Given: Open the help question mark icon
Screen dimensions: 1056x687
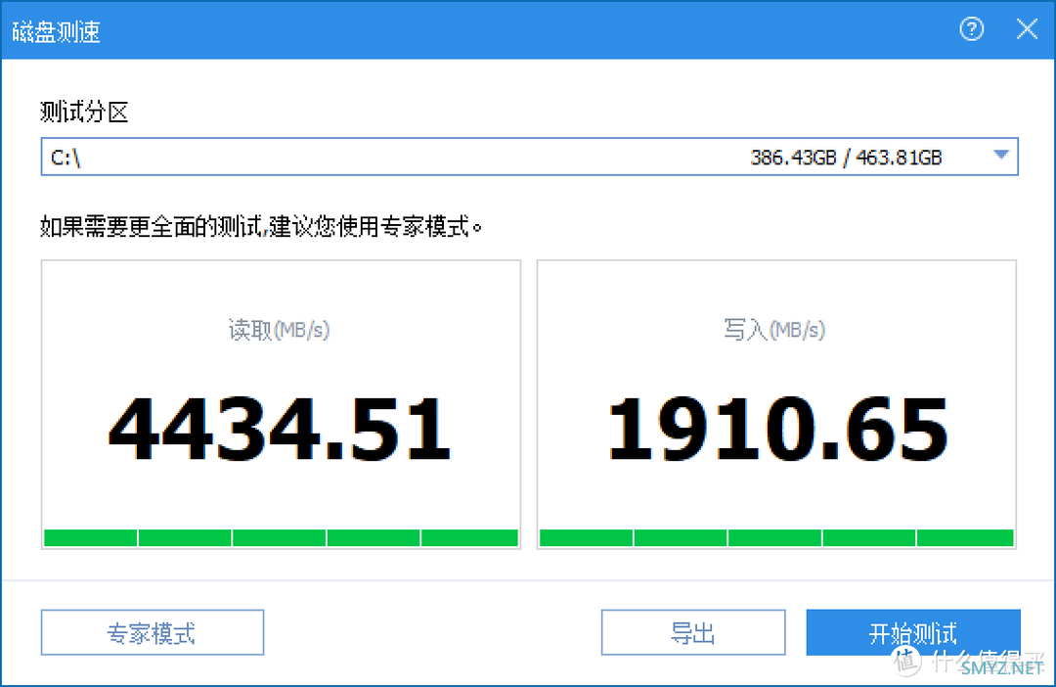Looking at the screenshot, I should [971, 29].
